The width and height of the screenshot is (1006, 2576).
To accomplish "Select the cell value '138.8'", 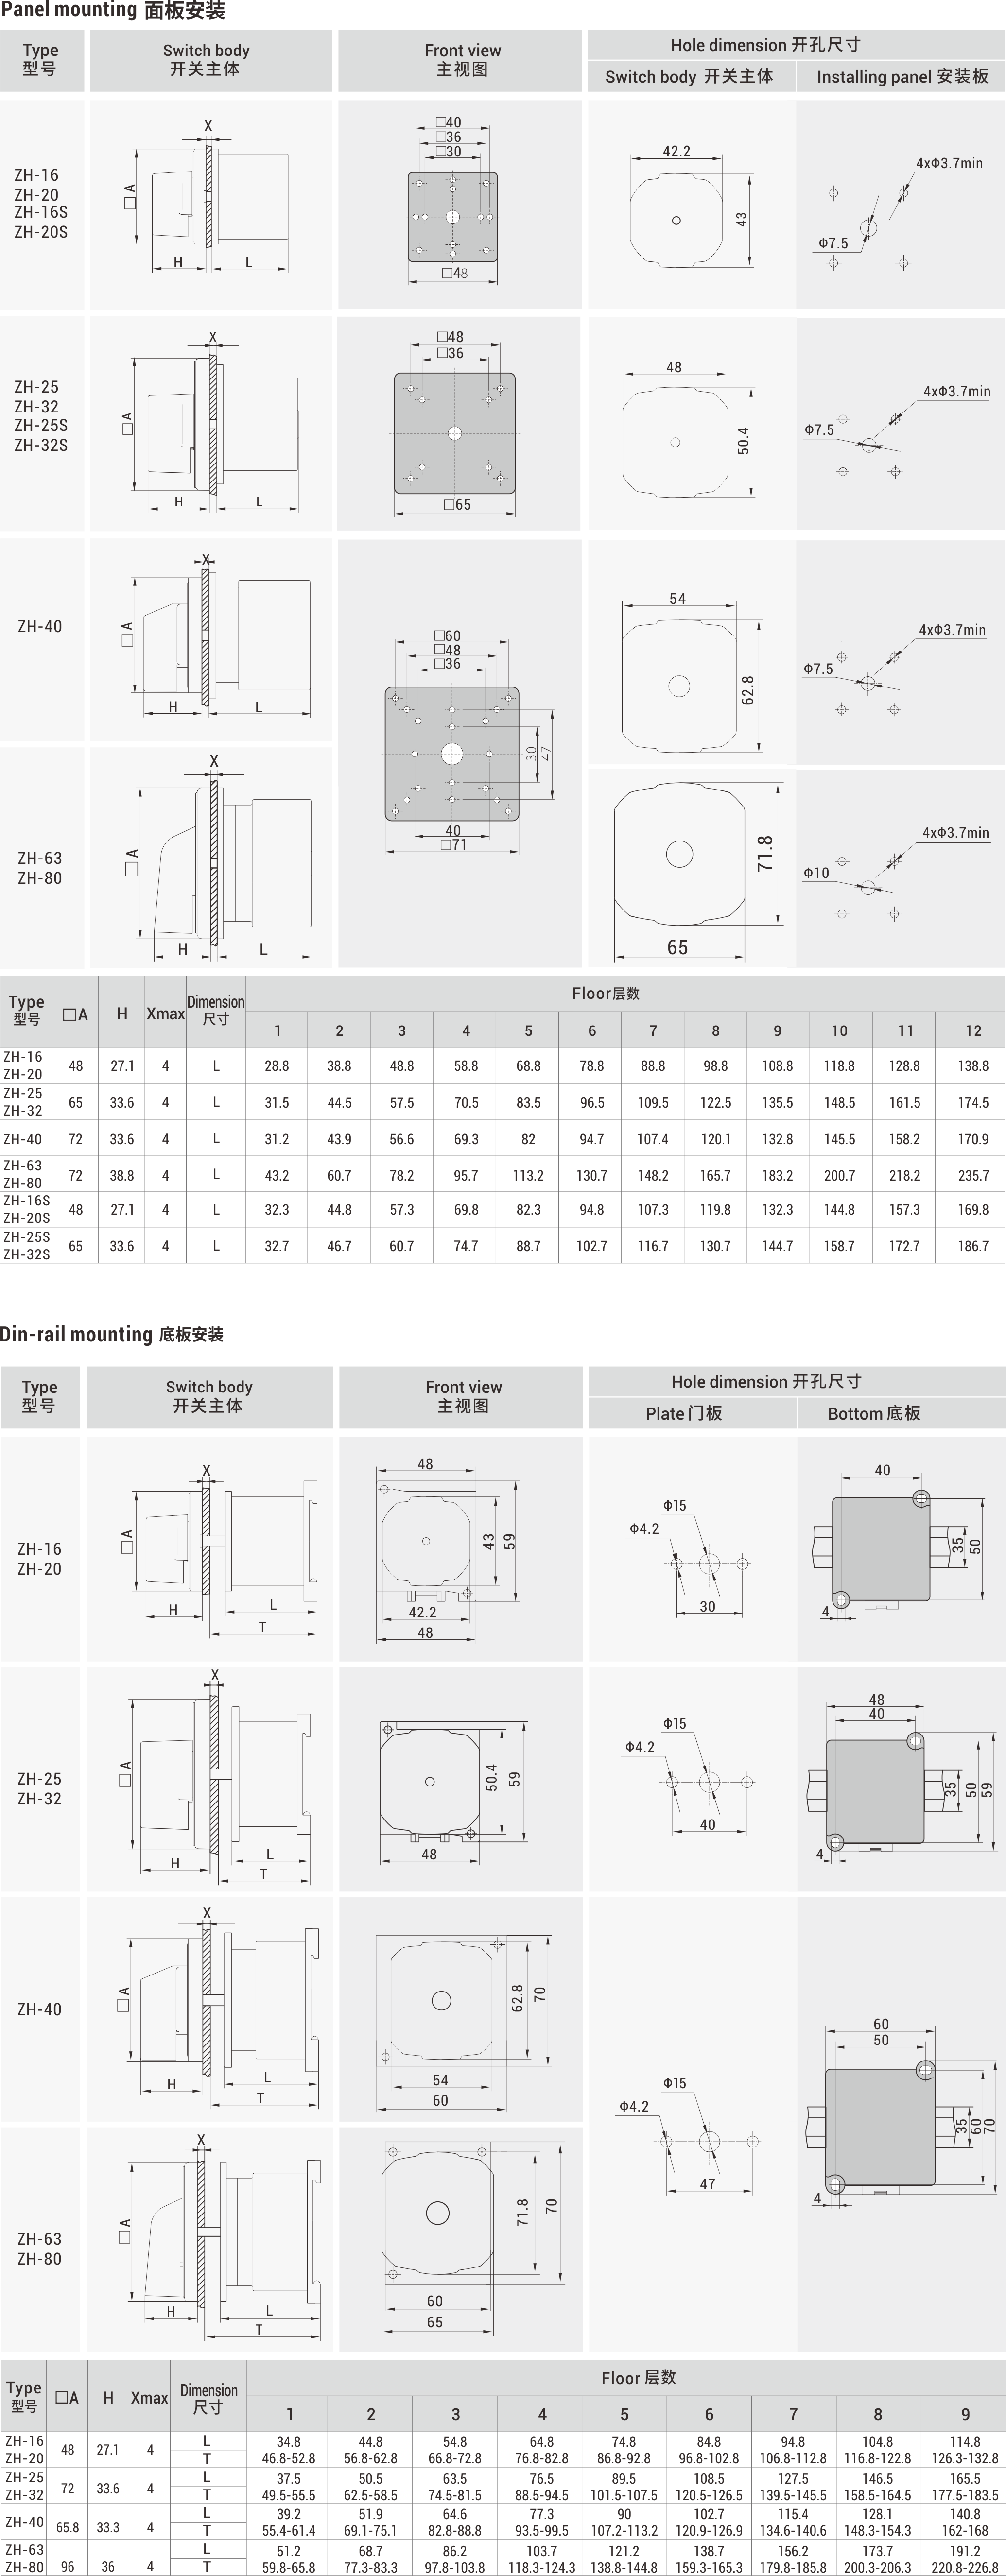I will [973, 1066].
